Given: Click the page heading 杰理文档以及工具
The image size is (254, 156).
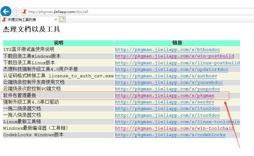Looking at the screenshot, I should (32, 29).
